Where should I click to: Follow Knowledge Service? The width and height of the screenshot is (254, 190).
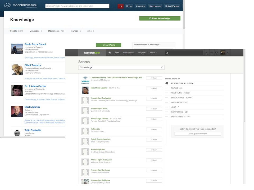(154, 119)
